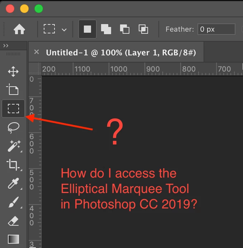Choose Add to selection mode
This screenshot has height=248, width=243.
[x=106, y=29]
